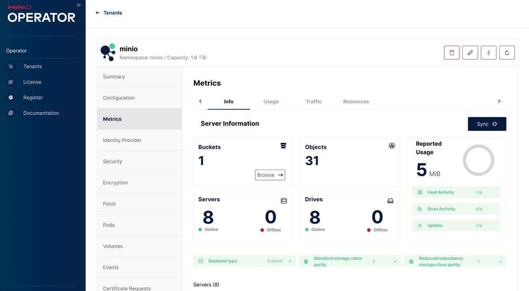Click the Server Information heading
529x291 pixels.
230,123
